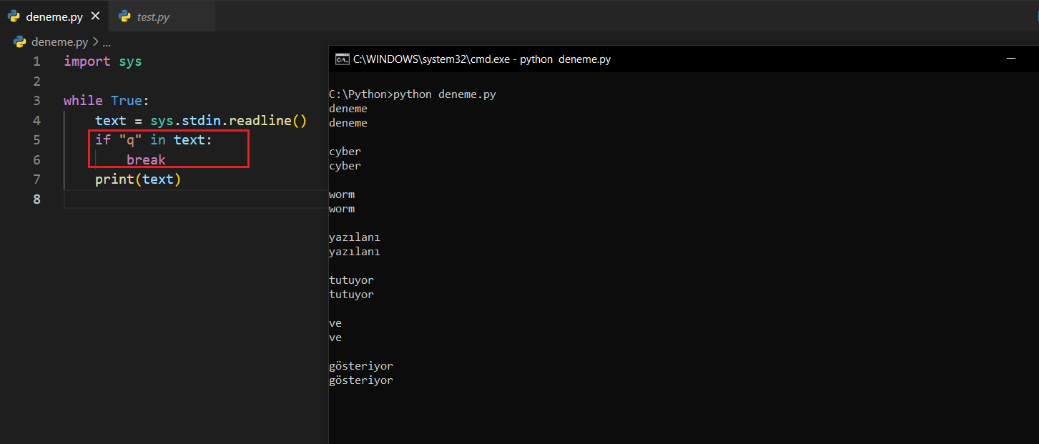Image resolution: width=1039 pixels, height=444 pixels.
Task: Open the cmd.exe window system icon
Action: tap(343, 59)
